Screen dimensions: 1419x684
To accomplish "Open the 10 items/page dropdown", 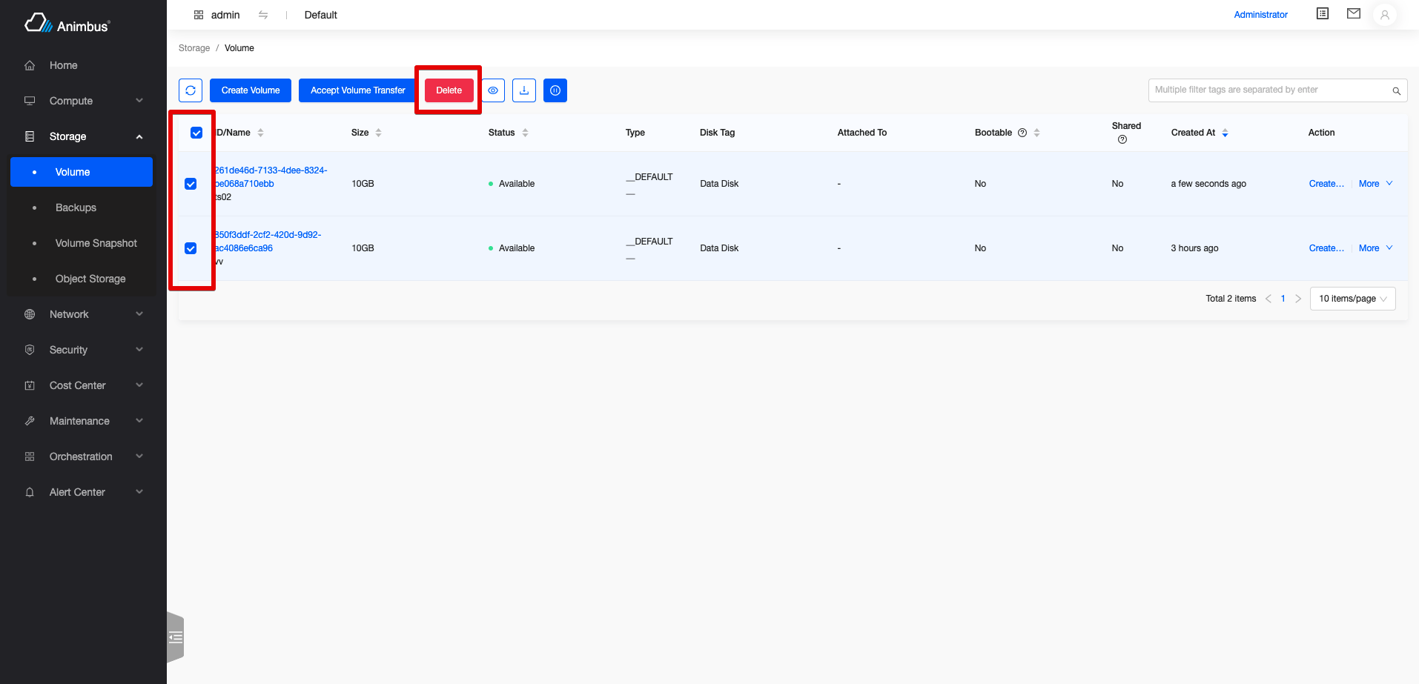I will click(x=1352, y=299).
